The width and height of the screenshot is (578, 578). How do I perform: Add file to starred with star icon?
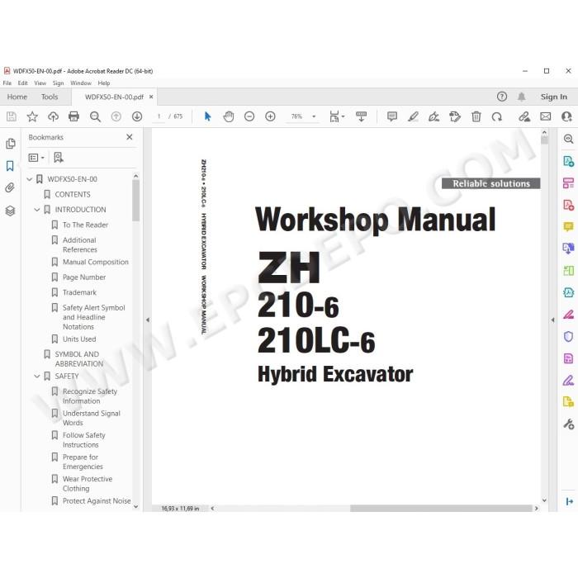coord(32,117)
